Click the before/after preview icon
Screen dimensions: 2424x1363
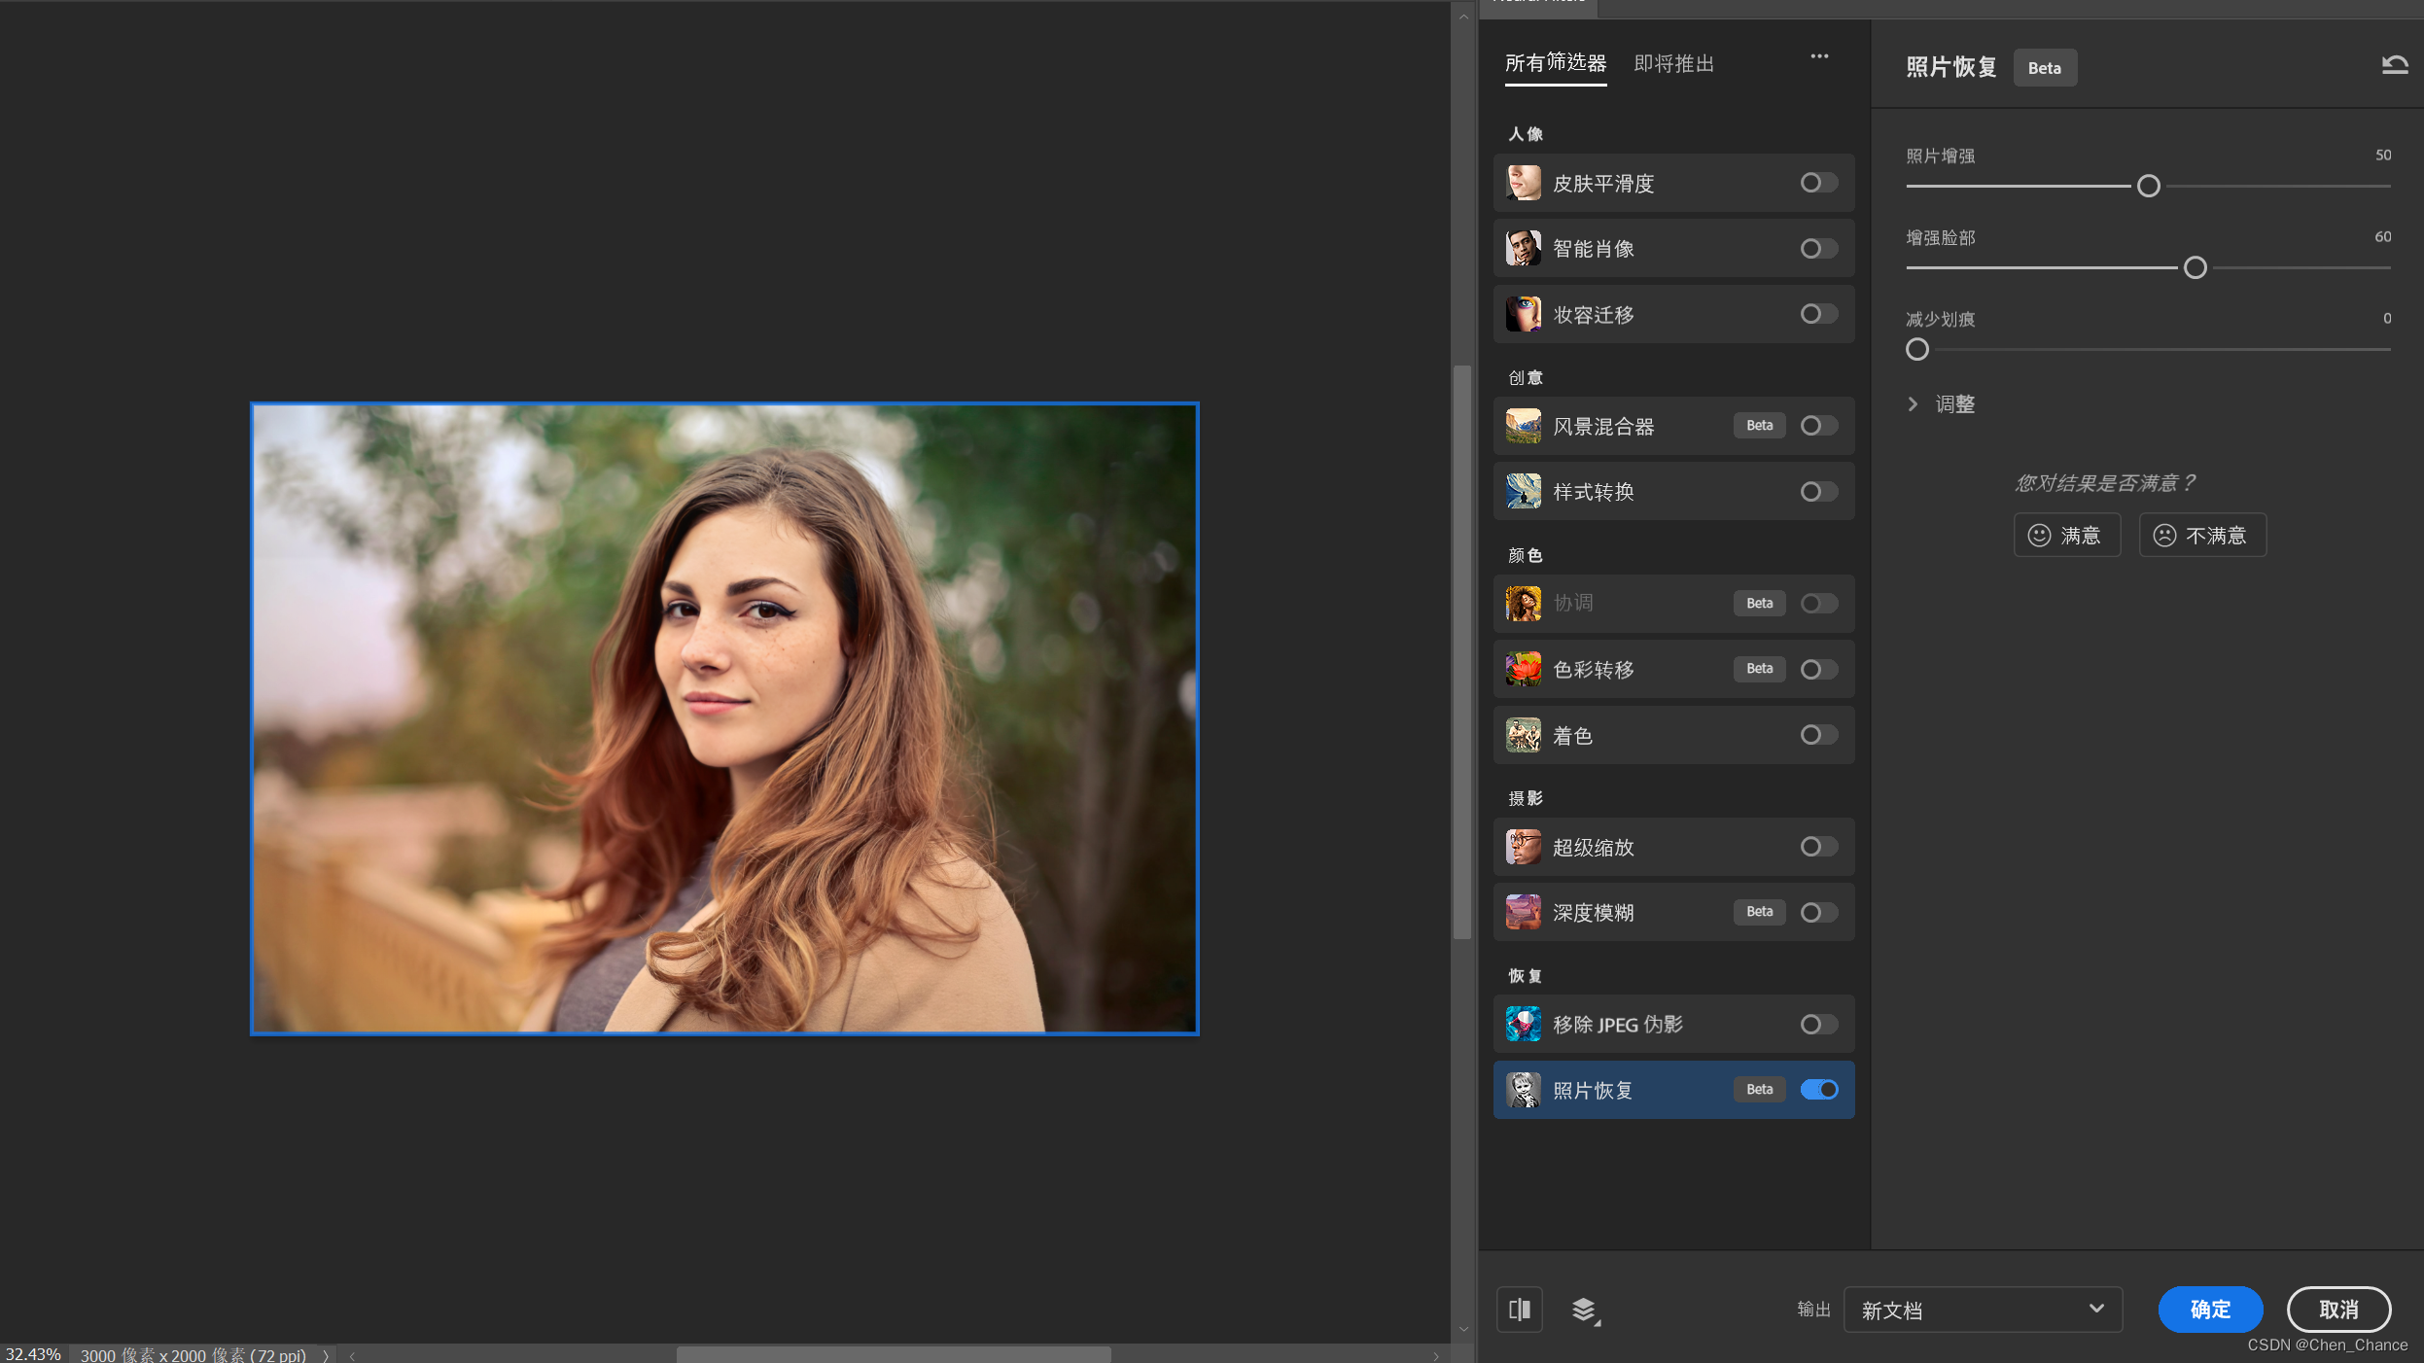[x=1520, y=1310]
